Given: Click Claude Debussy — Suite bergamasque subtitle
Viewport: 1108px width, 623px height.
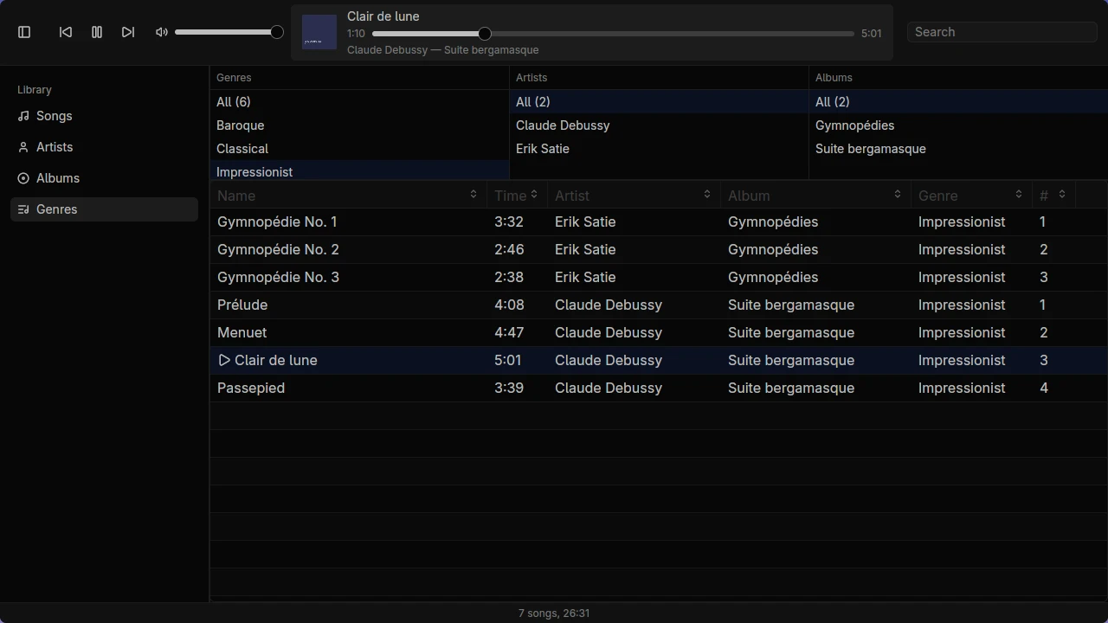Looking at the screenshot, I should 443,50.
